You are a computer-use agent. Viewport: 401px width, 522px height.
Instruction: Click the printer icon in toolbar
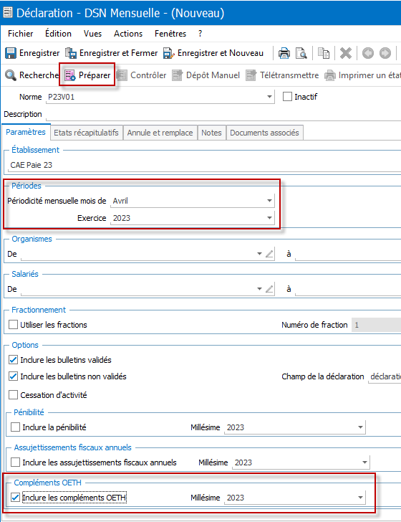(x=284, y=53)
